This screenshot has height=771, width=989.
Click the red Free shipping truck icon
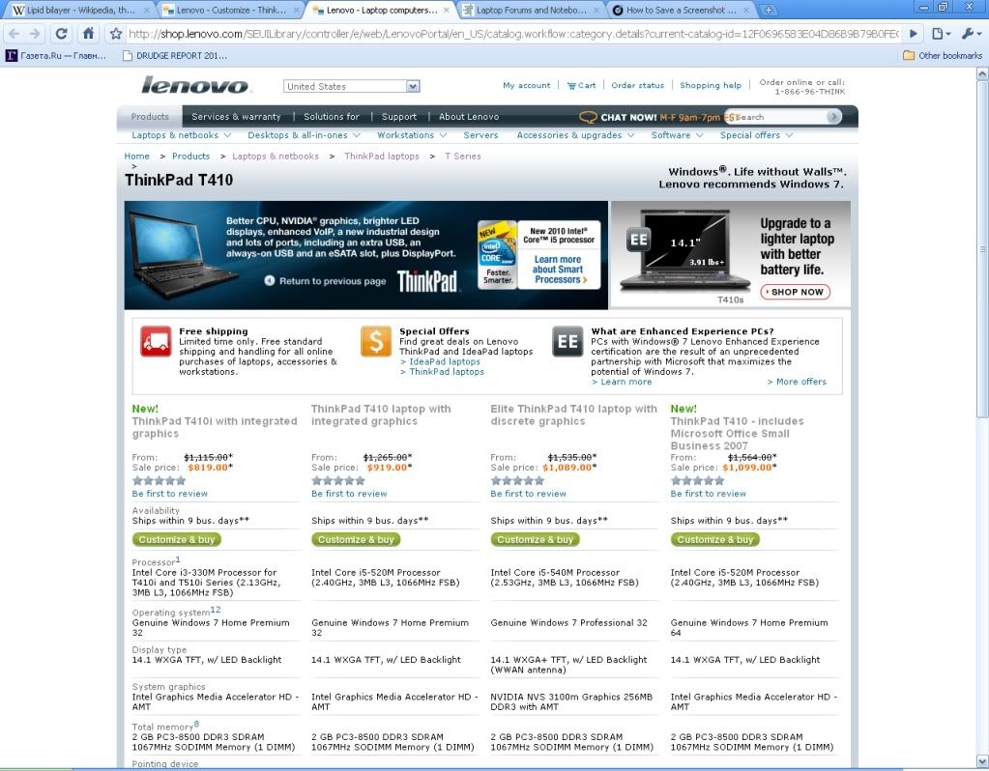pos(156,342)
